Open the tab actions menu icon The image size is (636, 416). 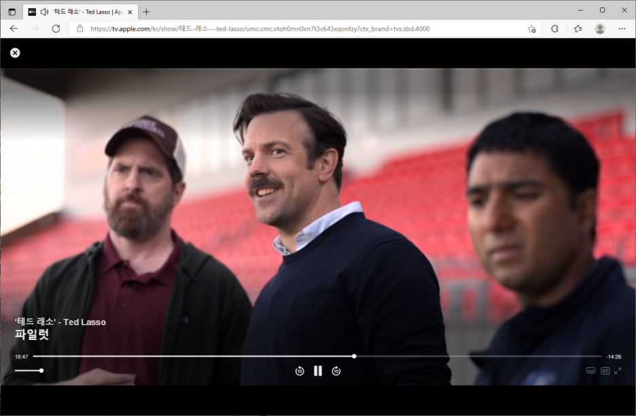[x=12, y=12]
